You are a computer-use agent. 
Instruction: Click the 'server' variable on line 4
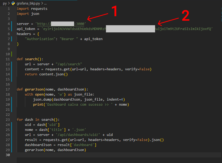[x=23, y=24]
